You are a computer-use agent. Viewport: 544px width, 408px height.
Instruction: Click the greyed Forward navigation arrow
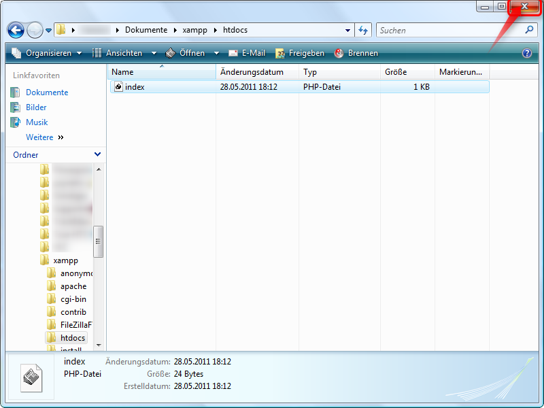pos(35,30)
